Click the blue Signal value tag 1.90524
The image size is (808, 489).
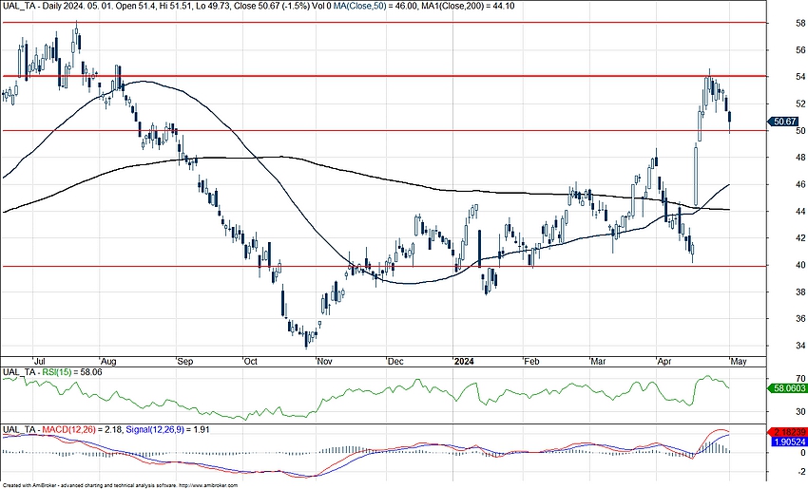(x=788, y=442)
